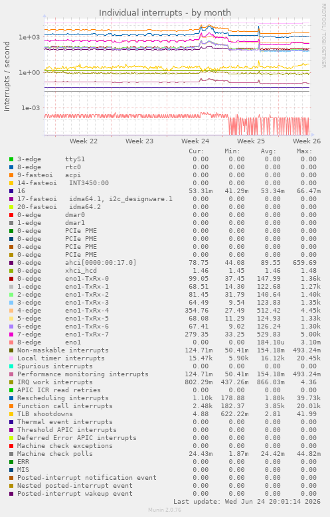This screenshot has width=330, height=517.
Task: Click the Spurious interrupts color square
Action: tap(11, 366)
